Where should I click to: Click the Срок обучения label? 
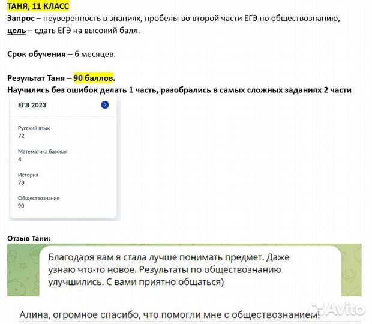pyautogui.click(x=36, y=54)
